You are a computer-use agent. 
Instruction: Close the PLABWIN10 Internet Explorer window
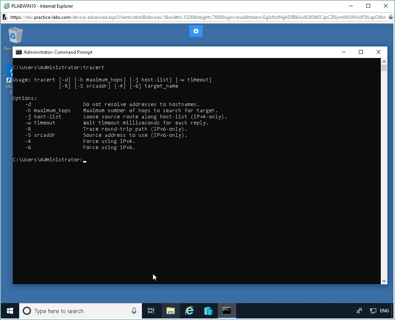tap(386, 6)
